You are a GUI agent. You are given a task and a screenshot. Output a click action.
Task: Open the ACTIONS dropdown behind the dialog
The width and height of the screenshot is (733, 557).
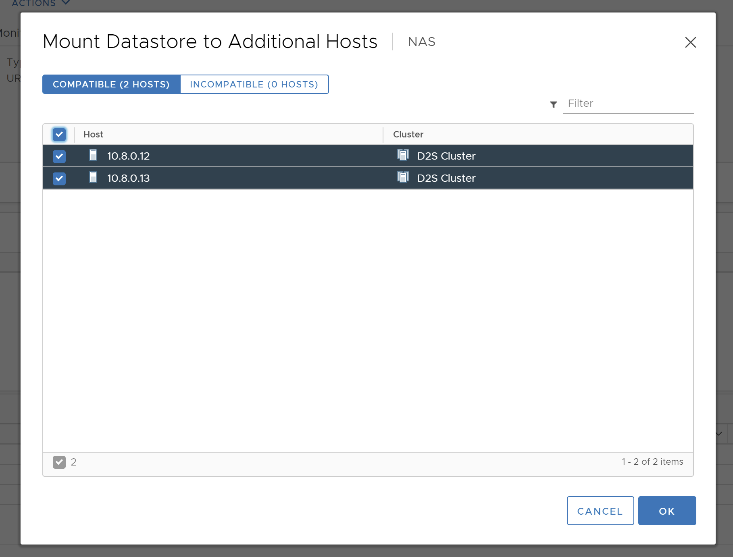pos(40,4)
